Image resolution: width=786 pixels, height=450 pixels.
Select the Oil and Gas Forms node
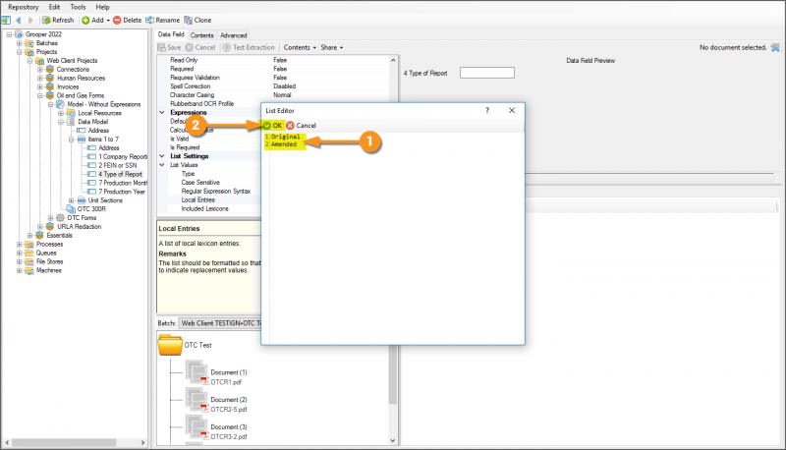click(x=81, y=95)
